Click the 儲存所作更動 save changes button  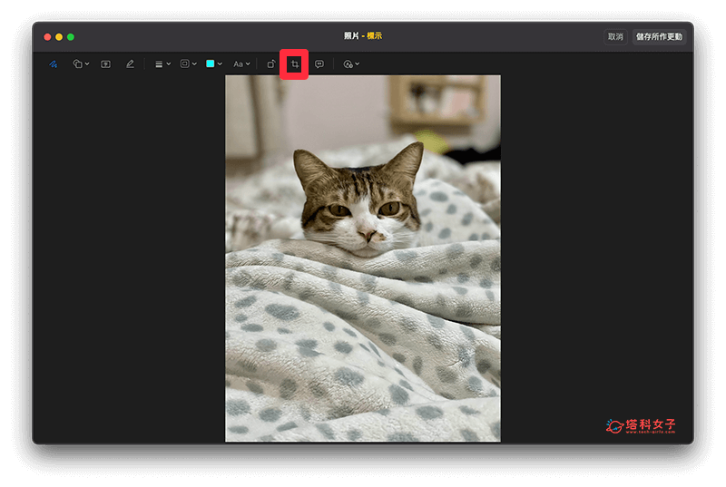(659, 36)
